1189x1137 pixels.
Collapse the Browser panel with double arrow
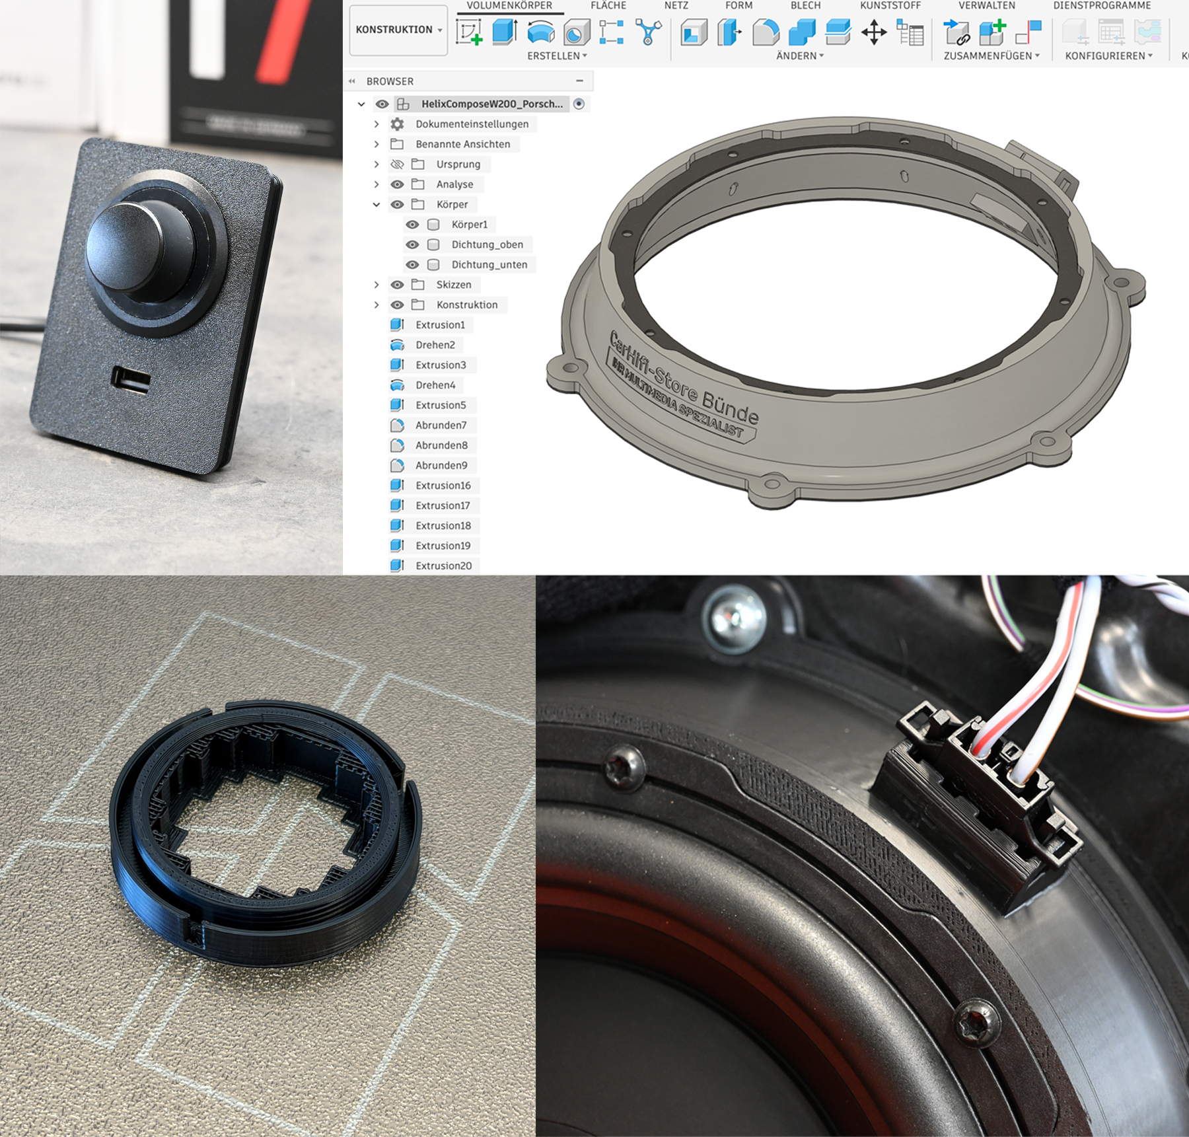[x=352, y=81]
